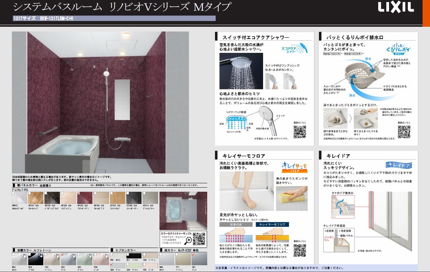
Task: Click the top-down bathroom layout image
Action: click(x=183, y=211)
